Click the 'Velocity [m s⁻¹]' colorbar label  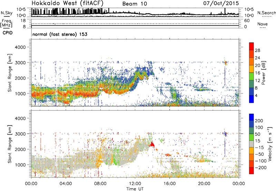tap(270, 144)
